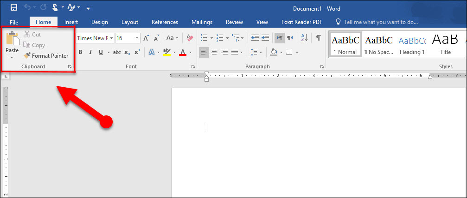
Task: Open the References ribbon tab
Action: coord(165,22)
